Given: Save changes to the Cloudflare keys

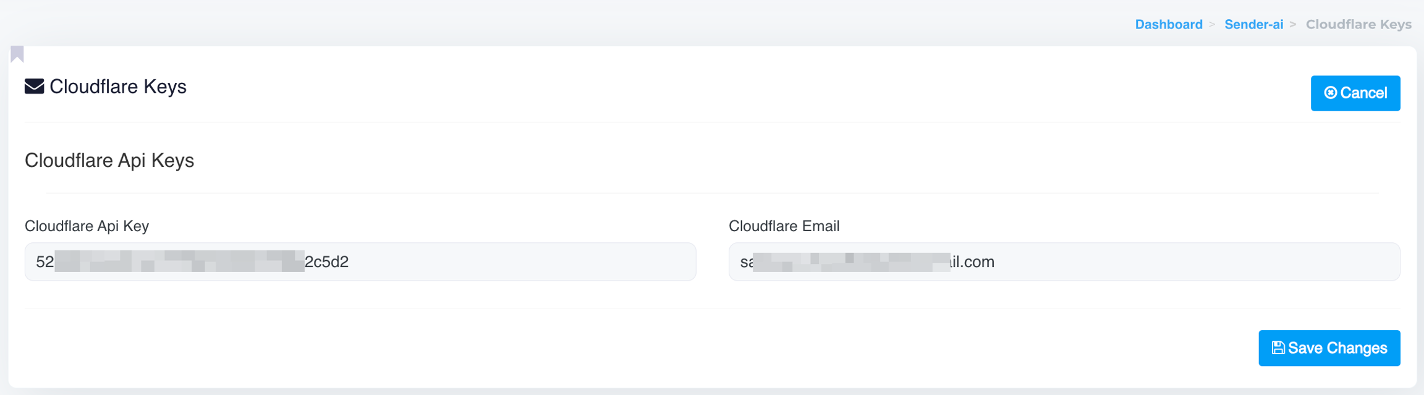Looking at the screenshot, I should coord(1329,349).
